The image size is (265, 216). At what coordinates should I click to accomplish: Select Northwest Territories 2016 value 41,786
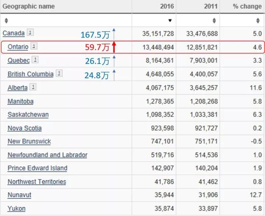(164, 182)
